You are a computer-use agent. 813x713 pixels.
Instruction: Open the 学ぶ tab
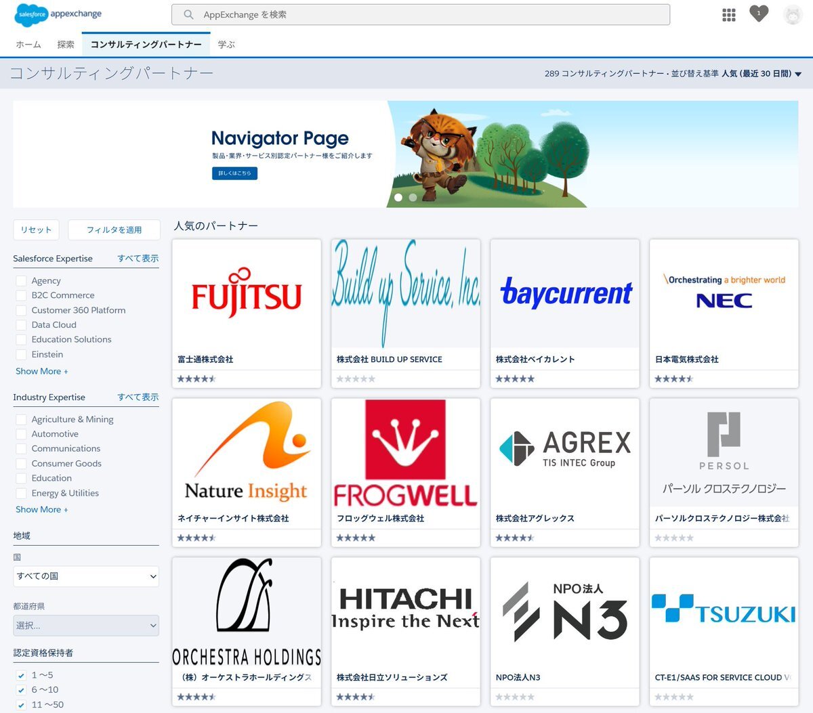pos(226,45)
